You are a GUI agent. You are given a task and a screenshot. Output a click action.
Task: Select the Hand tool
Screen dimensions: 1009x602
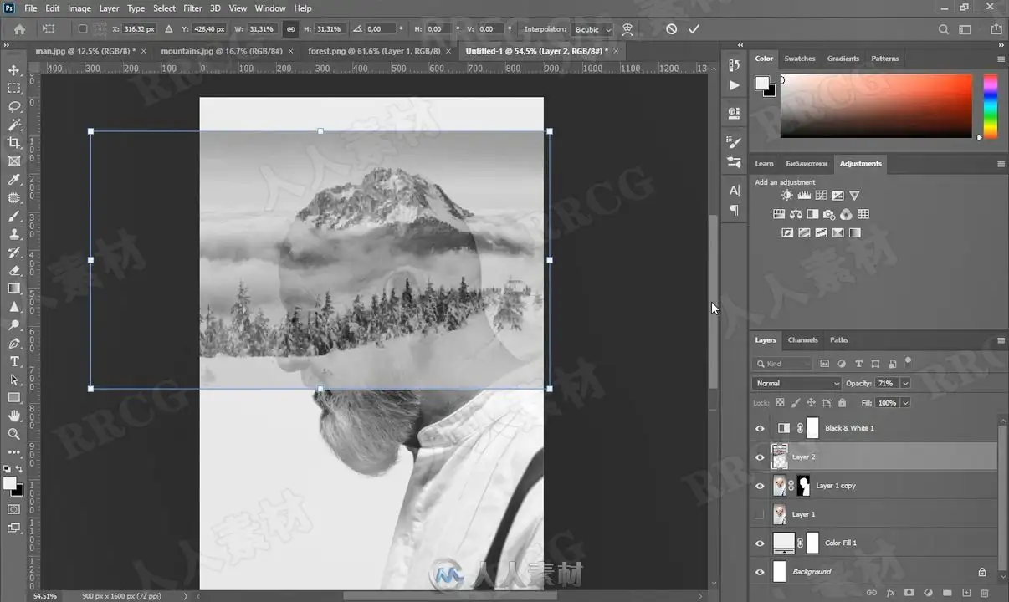(x=14, y=416)
